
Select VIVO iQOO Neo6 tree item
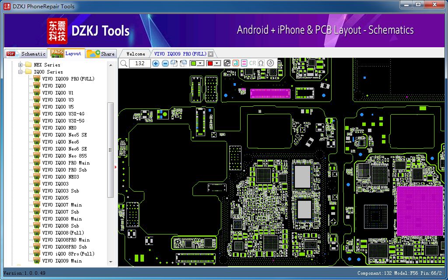tap(60, 142)
